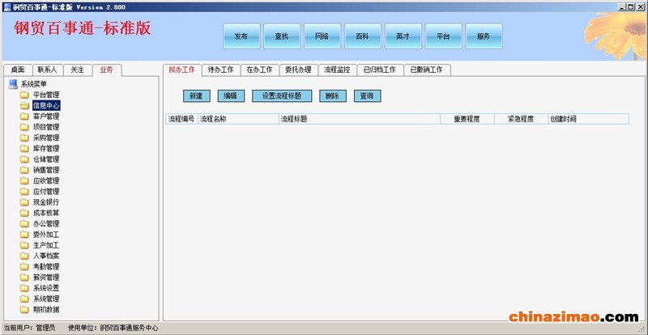648x335 pixels.
Task: Click the 系统设置 folder icon
Action: (25, 288)
